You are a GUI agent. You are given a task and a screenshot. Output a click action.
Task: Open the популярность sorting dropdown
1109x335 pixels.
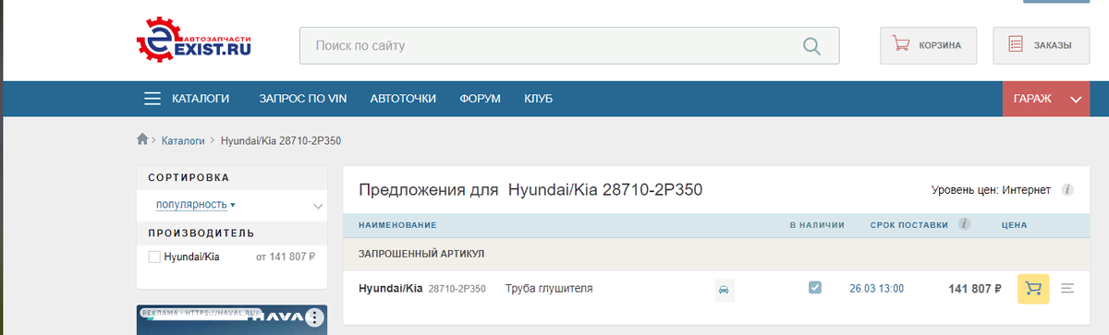coord(195,204)
